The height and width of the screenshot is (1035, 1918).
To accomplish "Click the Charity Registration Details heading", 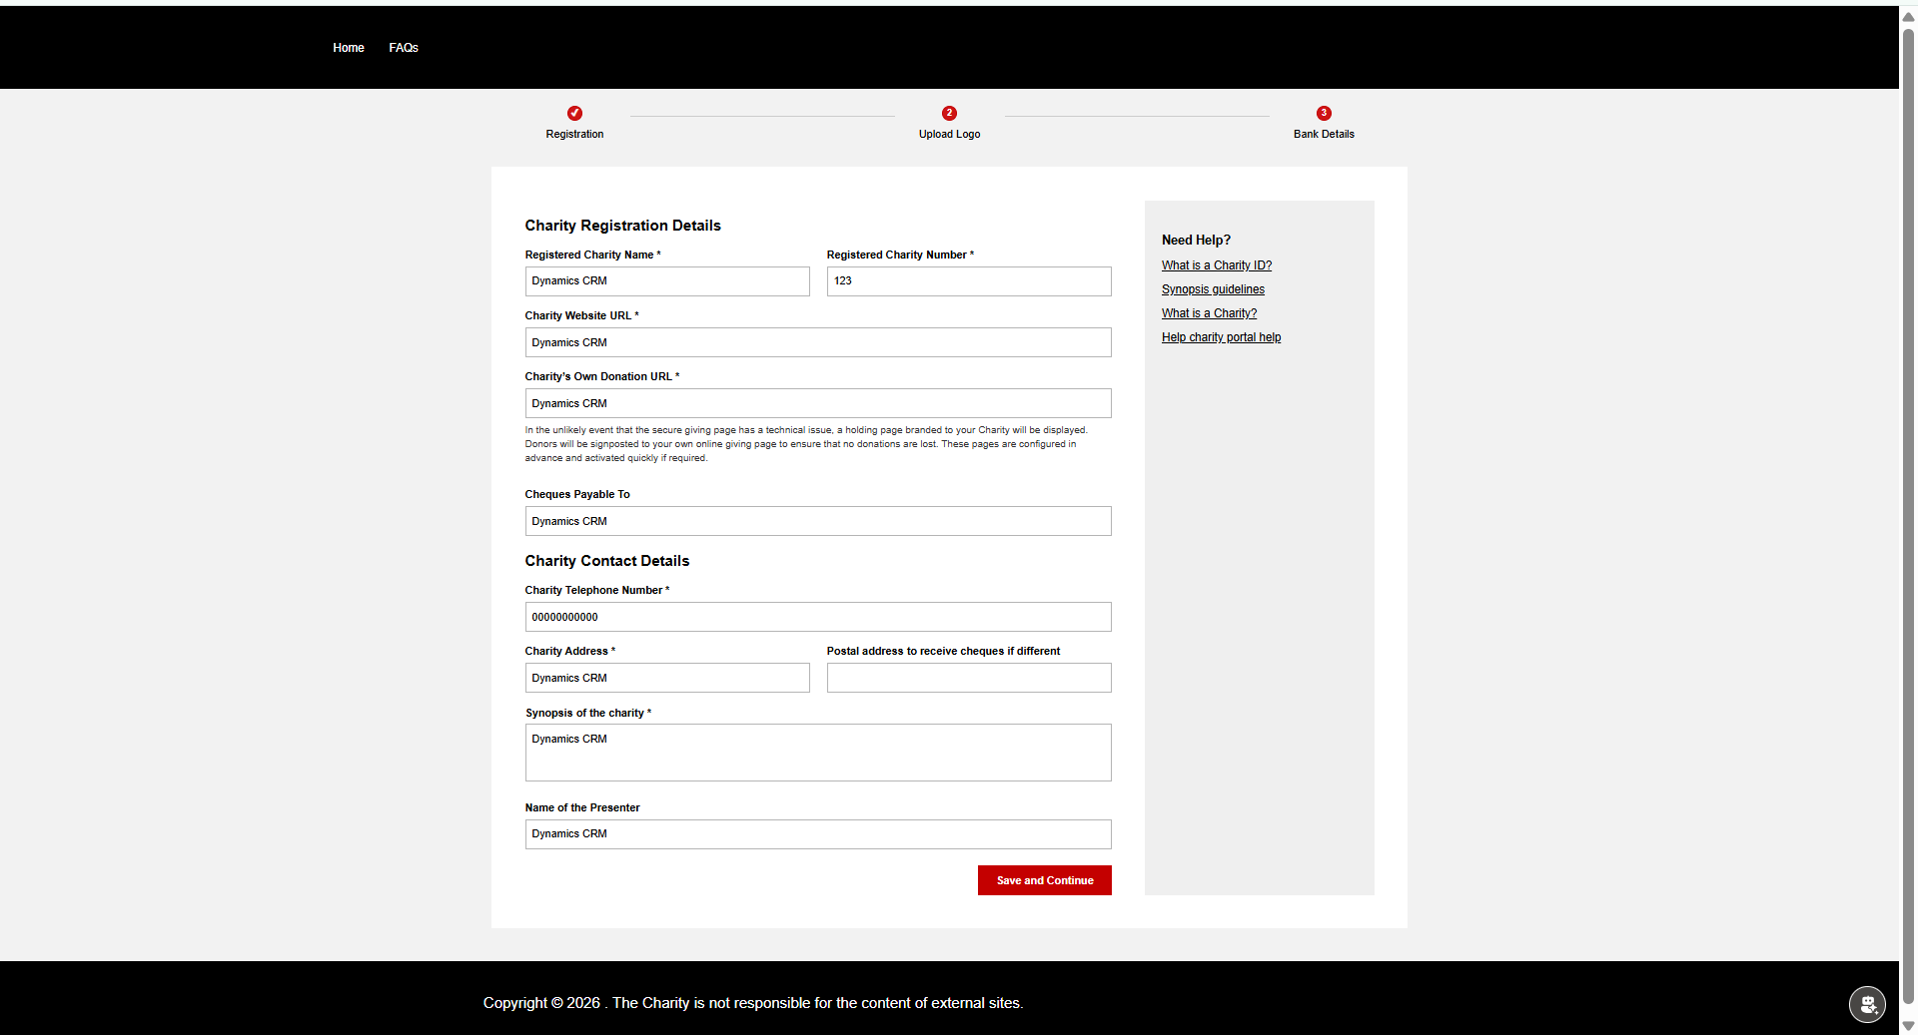I will pos(622,226).
